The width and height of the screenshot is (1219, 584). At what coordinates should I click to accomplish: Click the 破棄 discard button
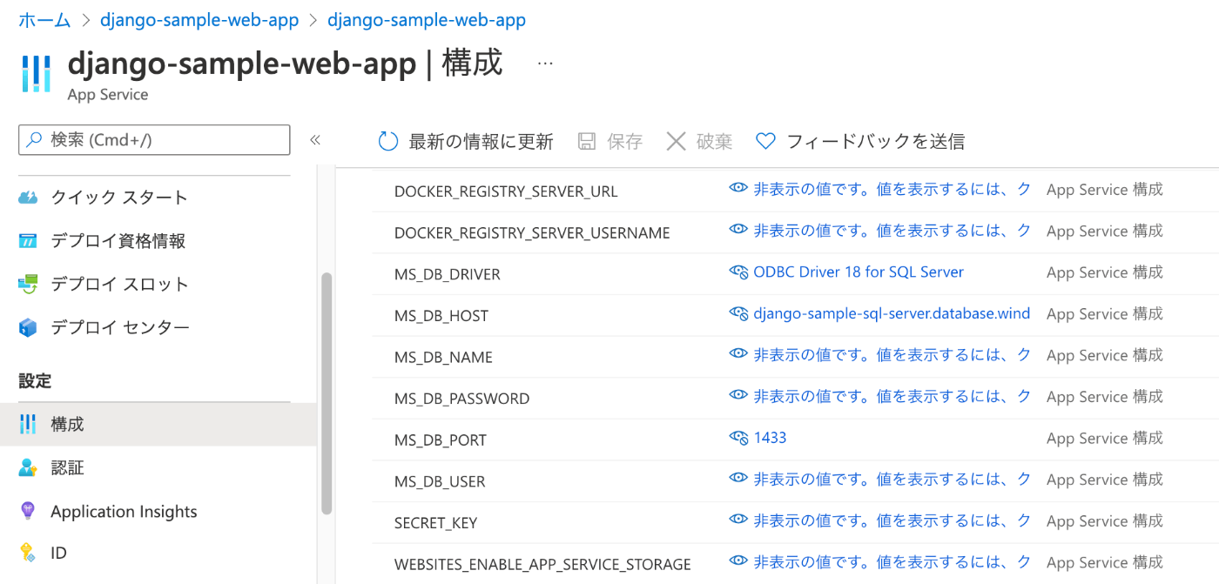[x=699, y=141]
